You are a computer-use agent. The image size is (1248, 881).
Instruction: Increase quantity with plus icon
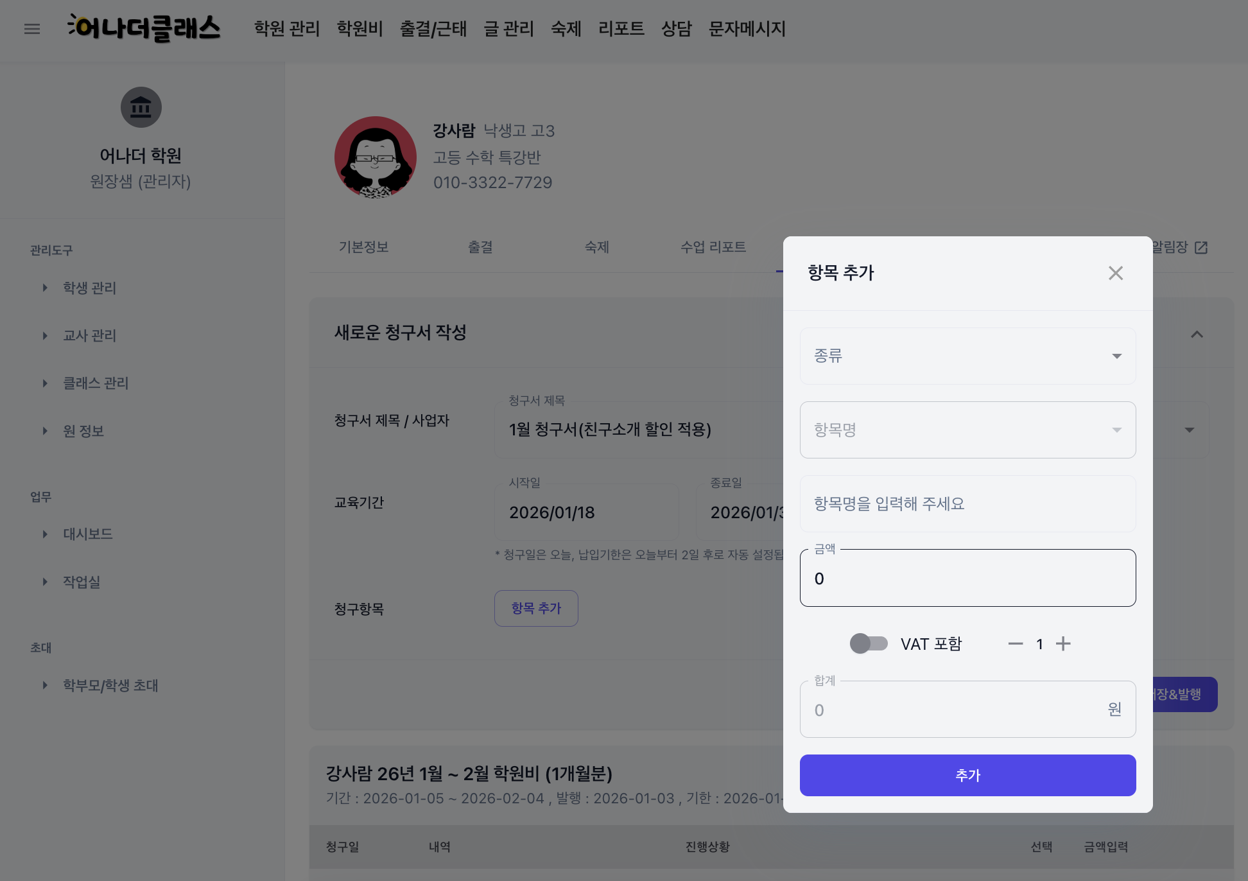click(x=1063, y=643)
